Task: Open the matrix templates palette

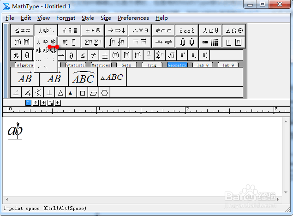Action: click(210, 42)
